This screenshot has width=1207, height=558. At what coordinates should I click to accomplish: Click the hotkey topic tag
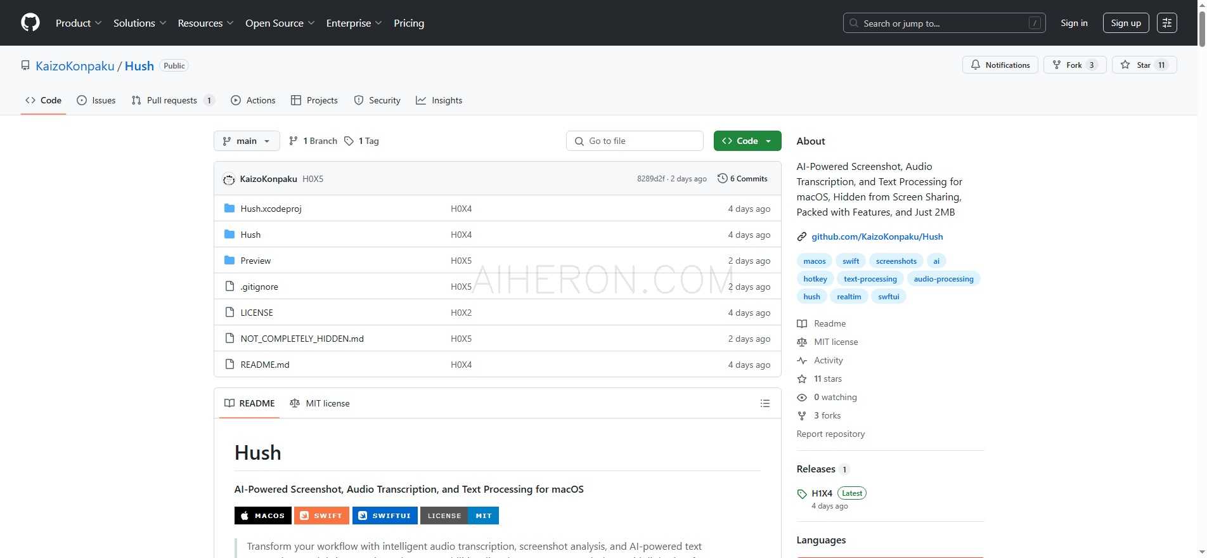pos(815,278)
